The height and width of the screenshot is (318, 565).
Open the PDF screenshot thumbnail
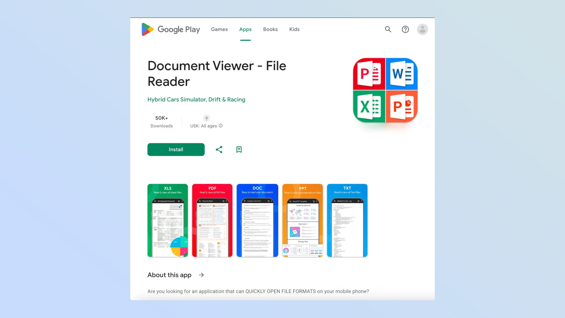pyautogui.click(x=212, y=220)
